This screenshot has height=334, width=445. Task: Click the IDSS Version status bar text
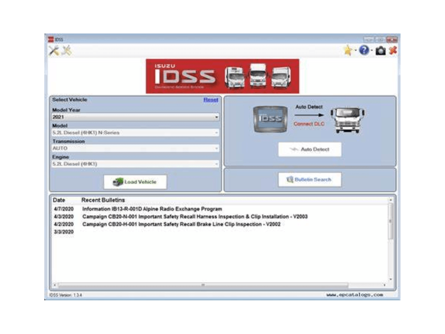(66, 295)
